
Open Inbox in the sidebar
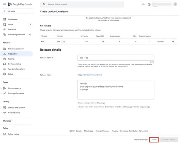pyautogui.click(x=10, y=24)
